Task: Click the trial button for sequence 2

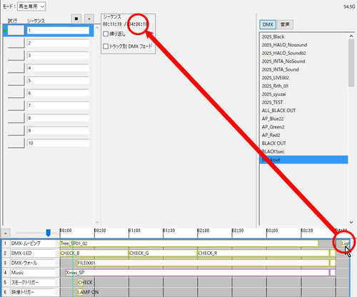Action: coord(16,43)
